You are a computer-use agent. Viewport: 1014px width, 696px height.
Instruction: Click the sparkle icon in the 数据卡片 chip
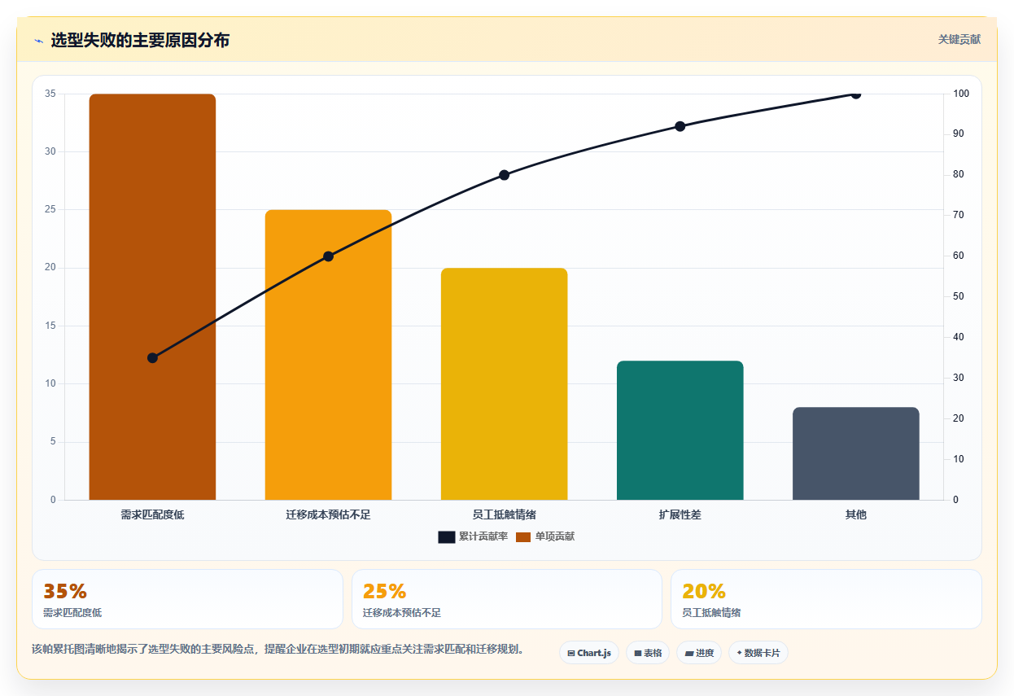739,653
